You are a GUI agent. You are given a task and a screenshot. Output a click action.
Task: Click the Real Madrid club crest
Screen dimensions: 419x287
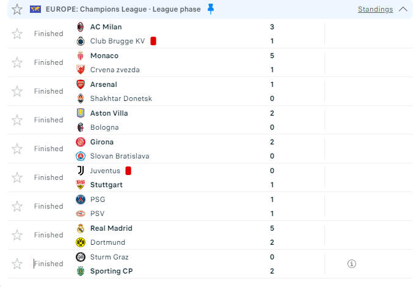tap(81, 228)
